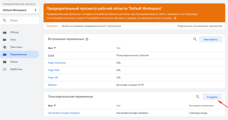Click the Шаблоны label icon
Image resolution: width=228 pixels, height=120 pixels.
point(5,69)
